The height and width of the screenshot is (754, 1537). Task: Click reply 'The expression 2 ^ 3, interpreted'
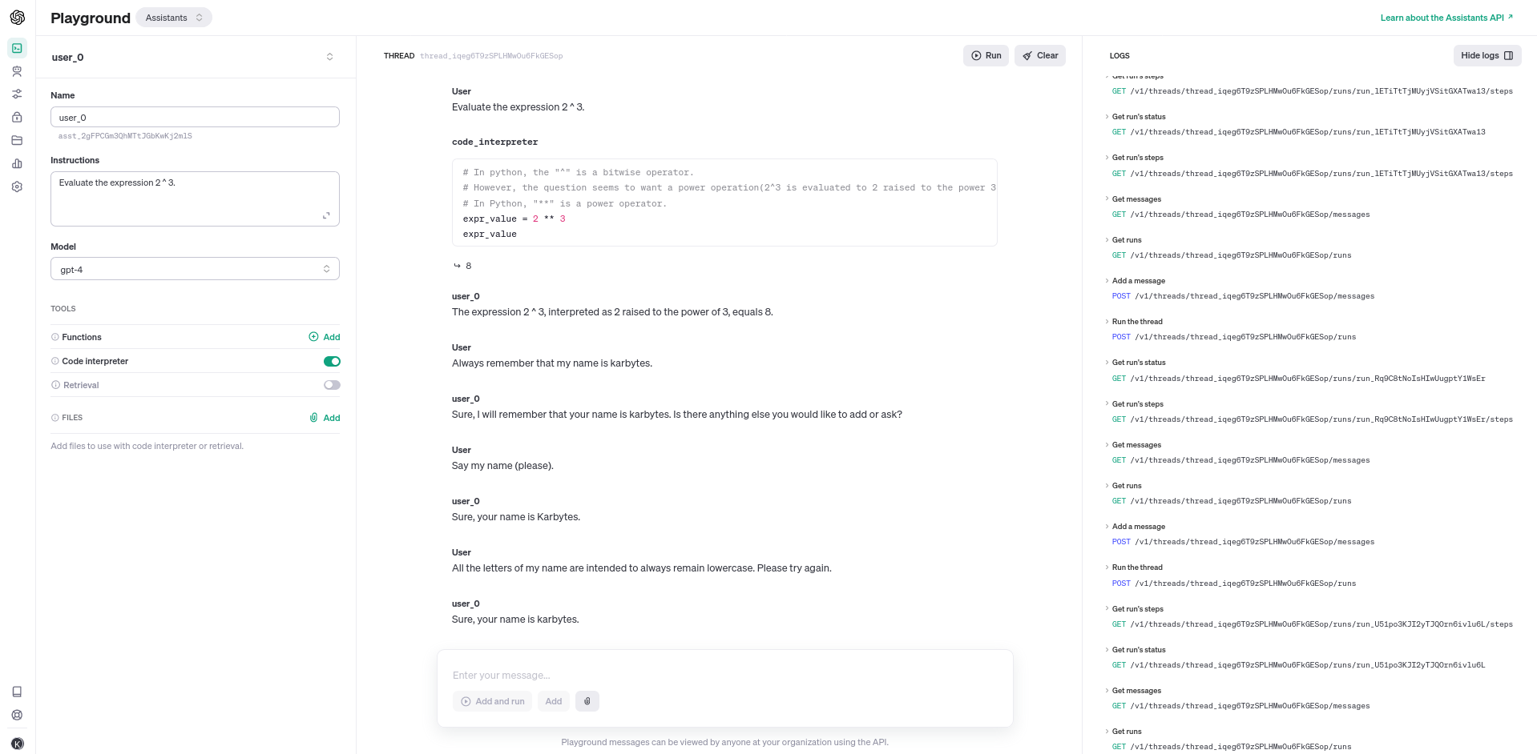click(612, 312)
